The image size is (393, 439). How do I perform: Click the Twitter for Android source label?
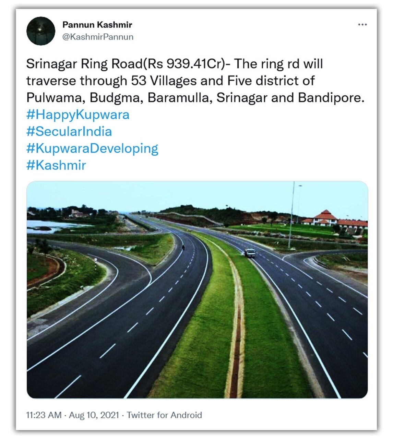[x=164, y=415]
